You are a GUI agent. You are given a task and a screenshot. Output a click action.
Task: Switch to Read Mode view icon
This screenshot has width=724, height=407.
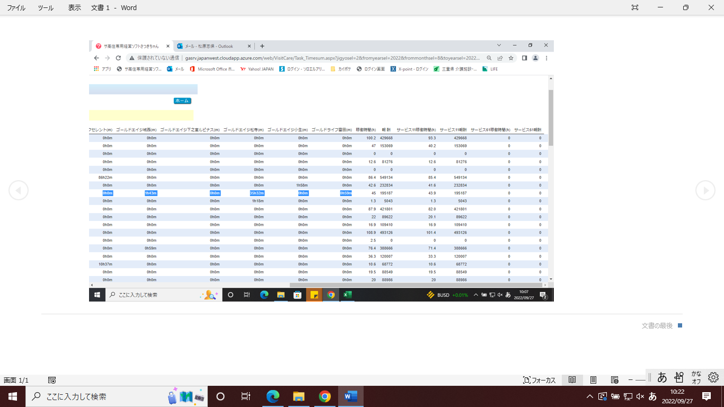click(572, 380)
